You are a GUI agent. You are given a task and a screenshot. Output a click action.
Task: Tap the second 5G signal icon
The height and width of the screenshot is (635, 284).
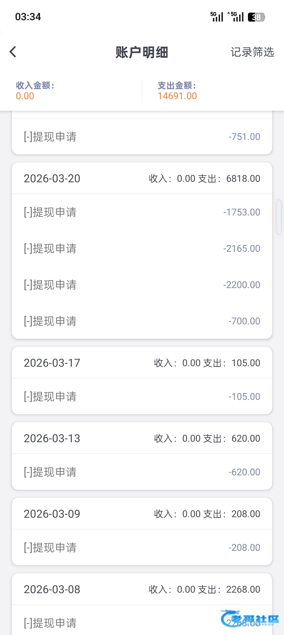point(236,17)
